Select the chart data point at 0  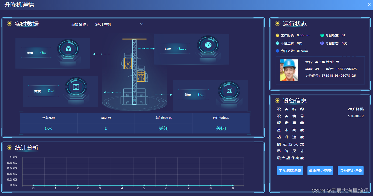click(x=33, y=185)
